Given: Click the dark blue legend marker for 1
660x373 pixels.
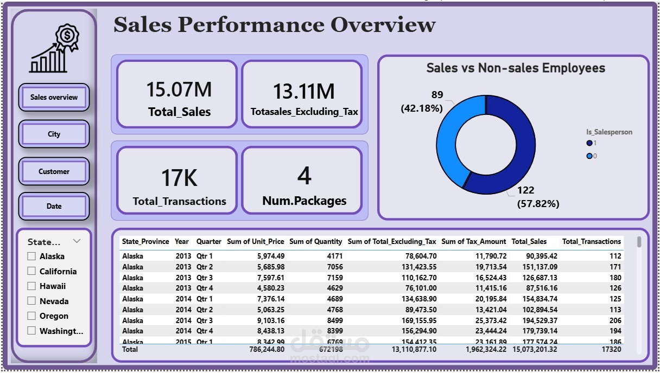Looking at the screenshot, I should pyautogui.click(x=589, y=143).
